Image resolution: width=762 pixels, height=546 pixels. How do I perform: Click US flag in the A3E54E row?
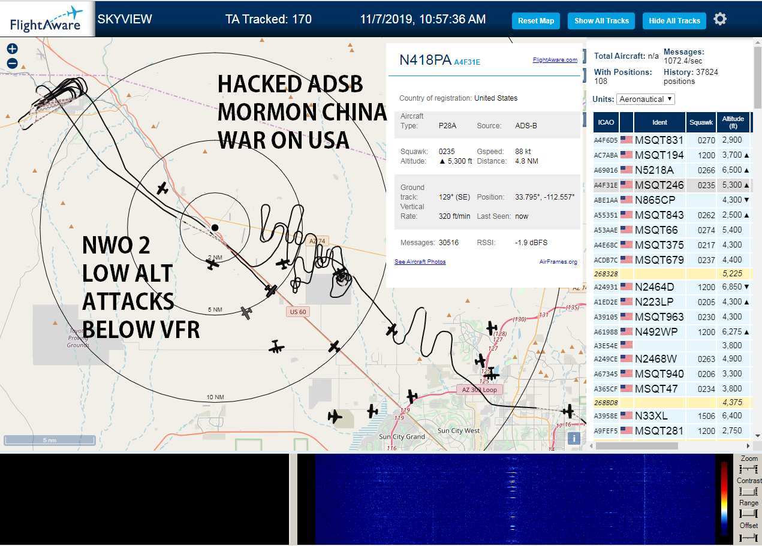point(627,345)
